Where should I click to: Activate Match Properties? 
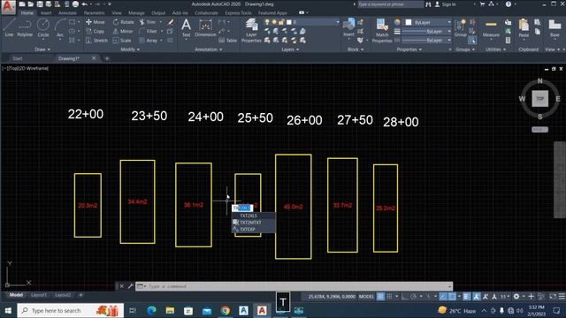[382, 31]
